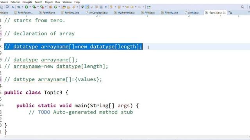The height and width of the screenshot is (140, 250).
Task: Click the Open Type icon
Action: [64, 7]
